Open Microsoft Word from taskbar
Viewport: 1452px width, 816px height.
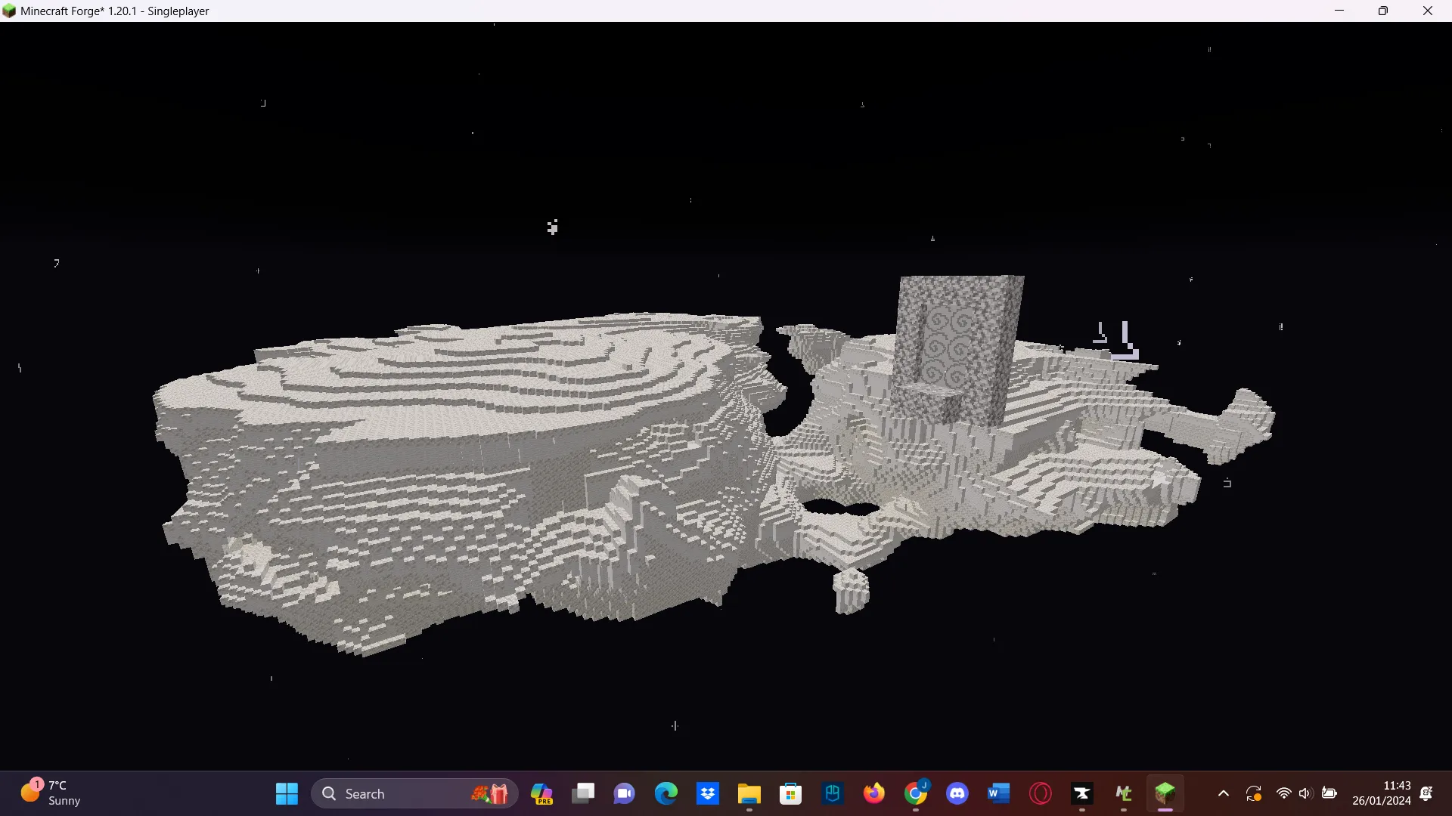pyautogui.click(x=999, y=793)
